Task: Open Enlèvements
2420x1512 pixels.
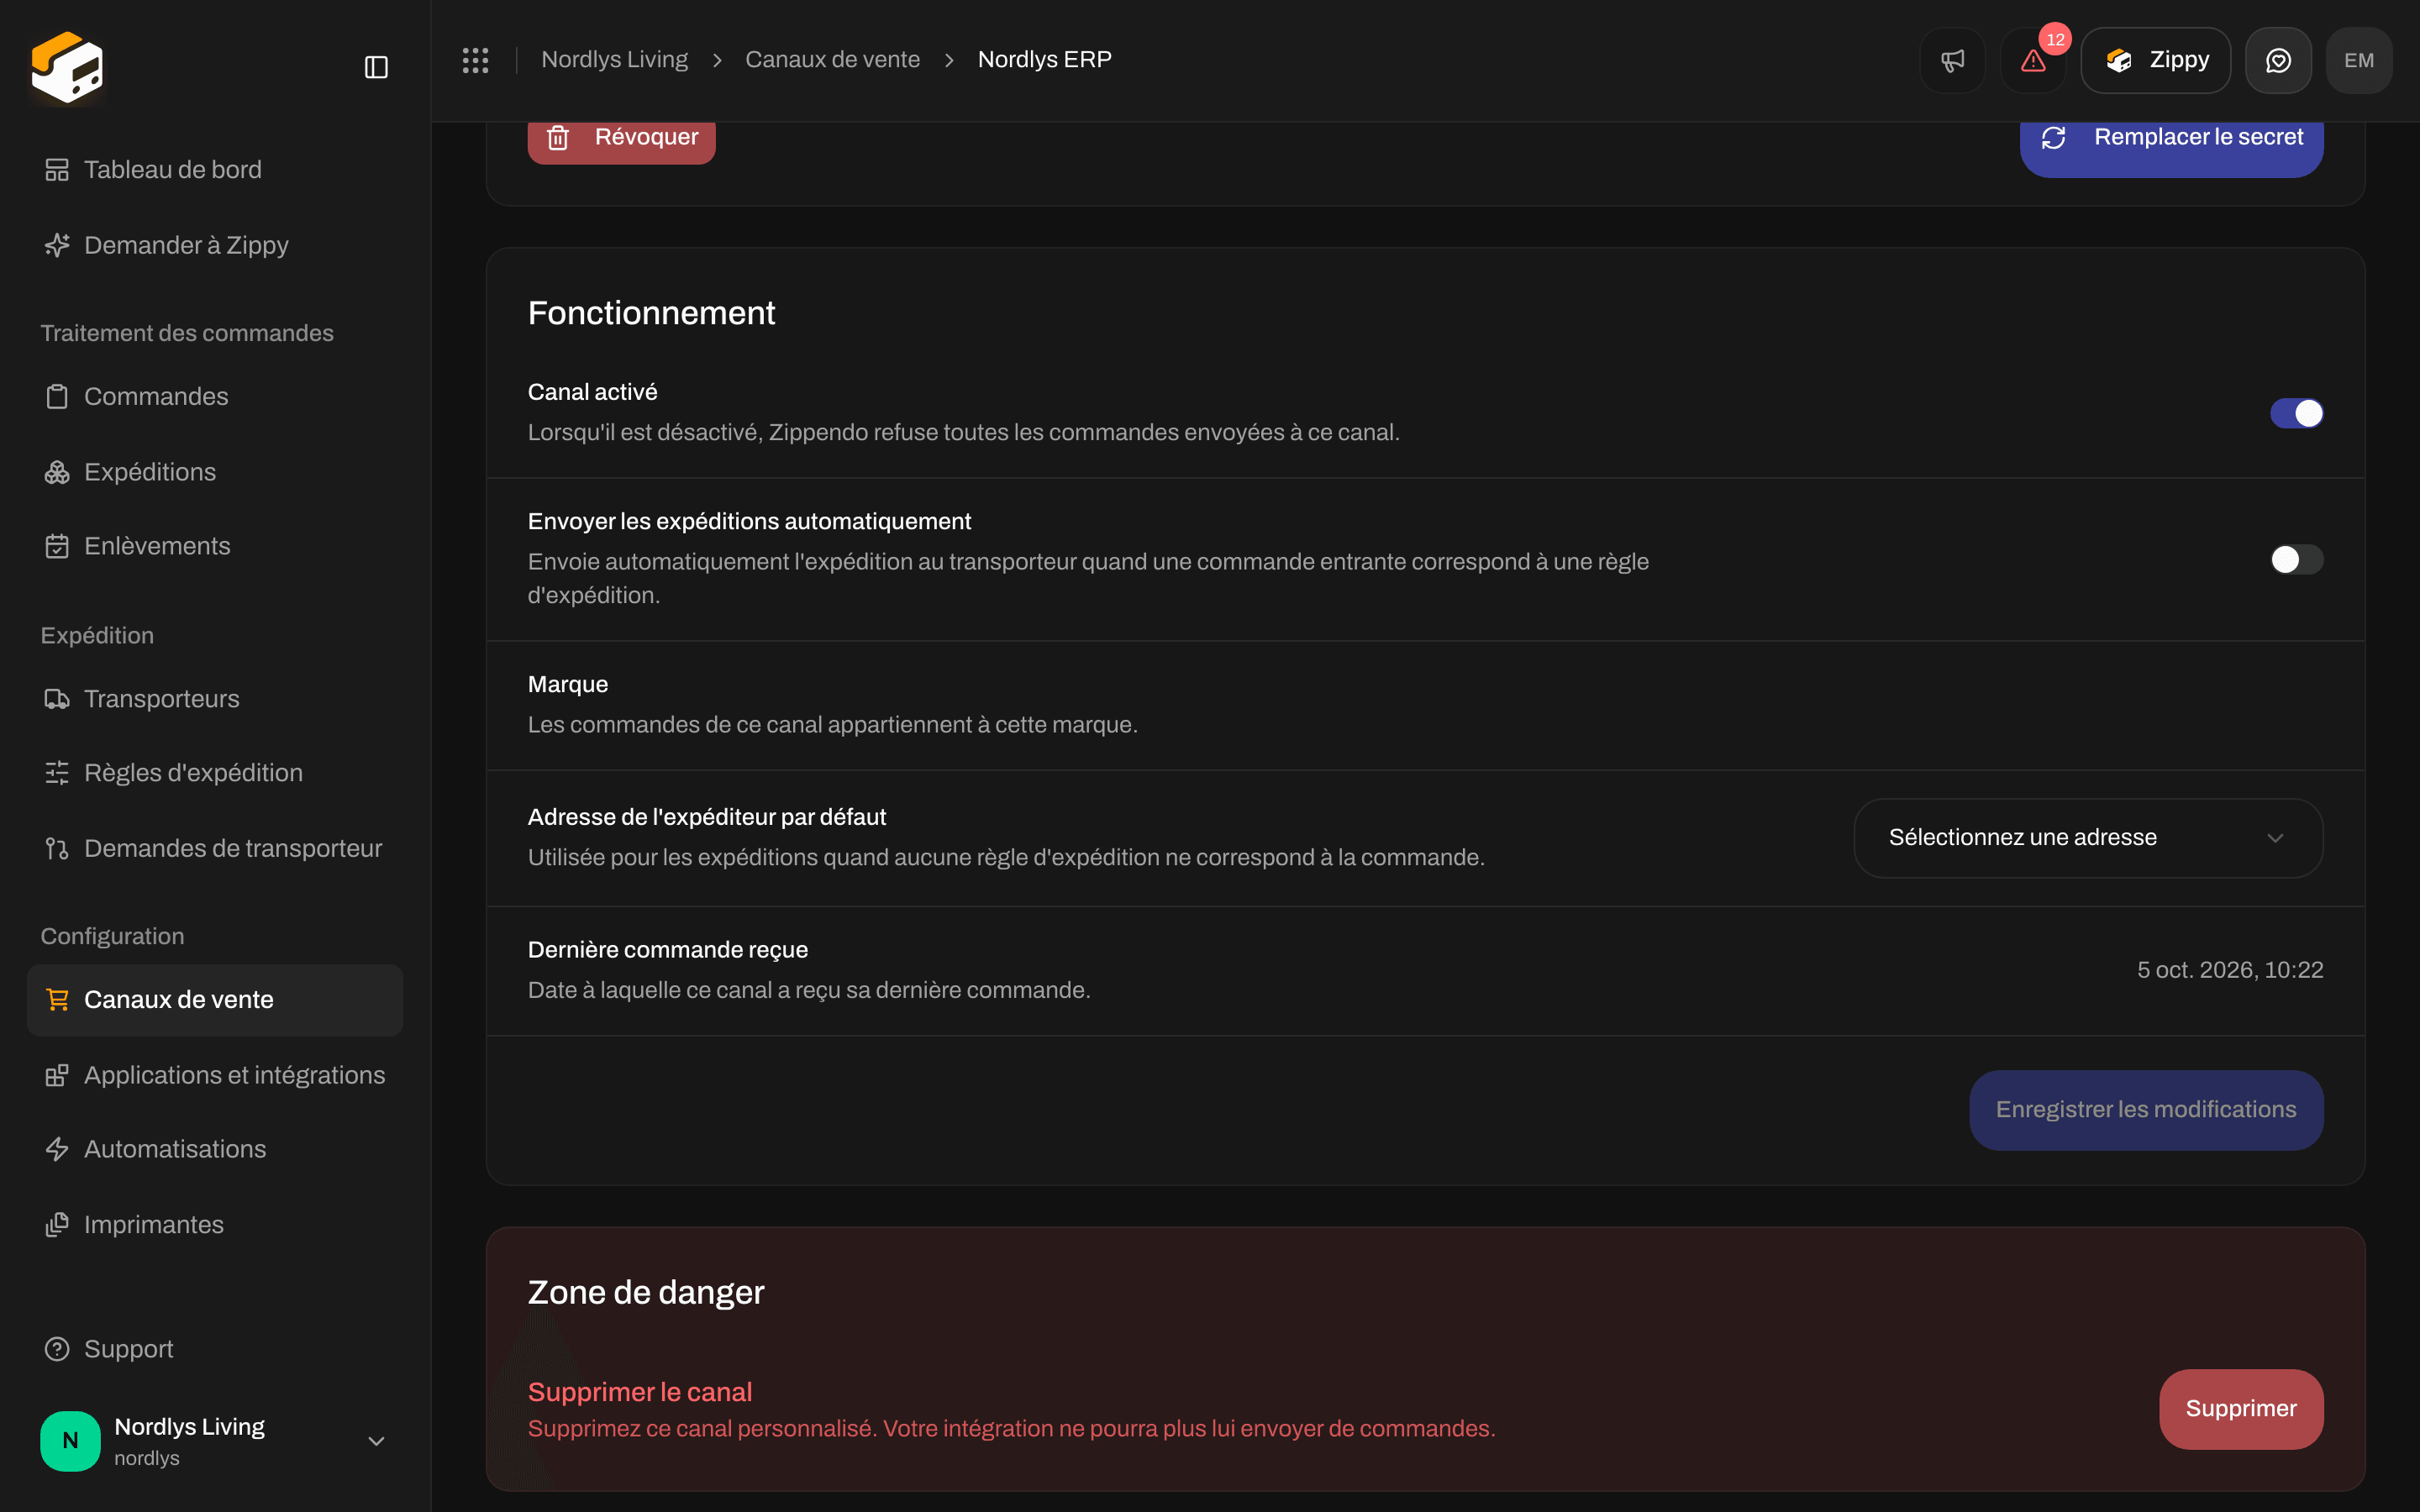Action: tap(215, 546)
